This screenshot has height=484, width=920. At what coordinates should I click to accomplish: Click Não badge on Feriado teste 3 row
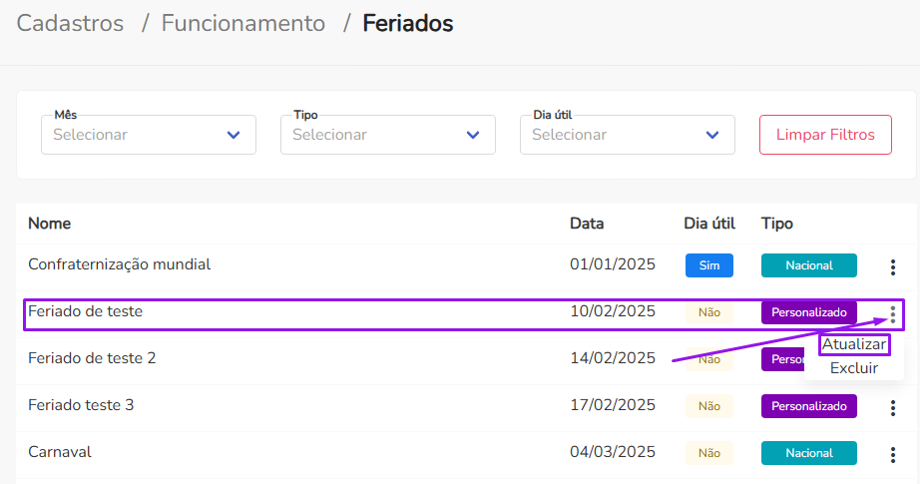[x=709, y=406]
